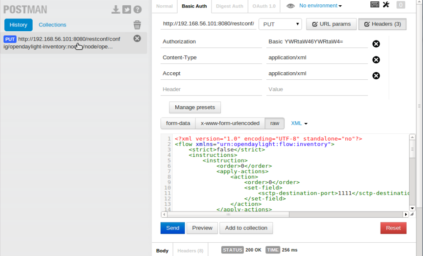Screen dimensions: 423x256
Task: Click the Basic YWRtaW46YWRtaW4= value field
Action: 317,42
